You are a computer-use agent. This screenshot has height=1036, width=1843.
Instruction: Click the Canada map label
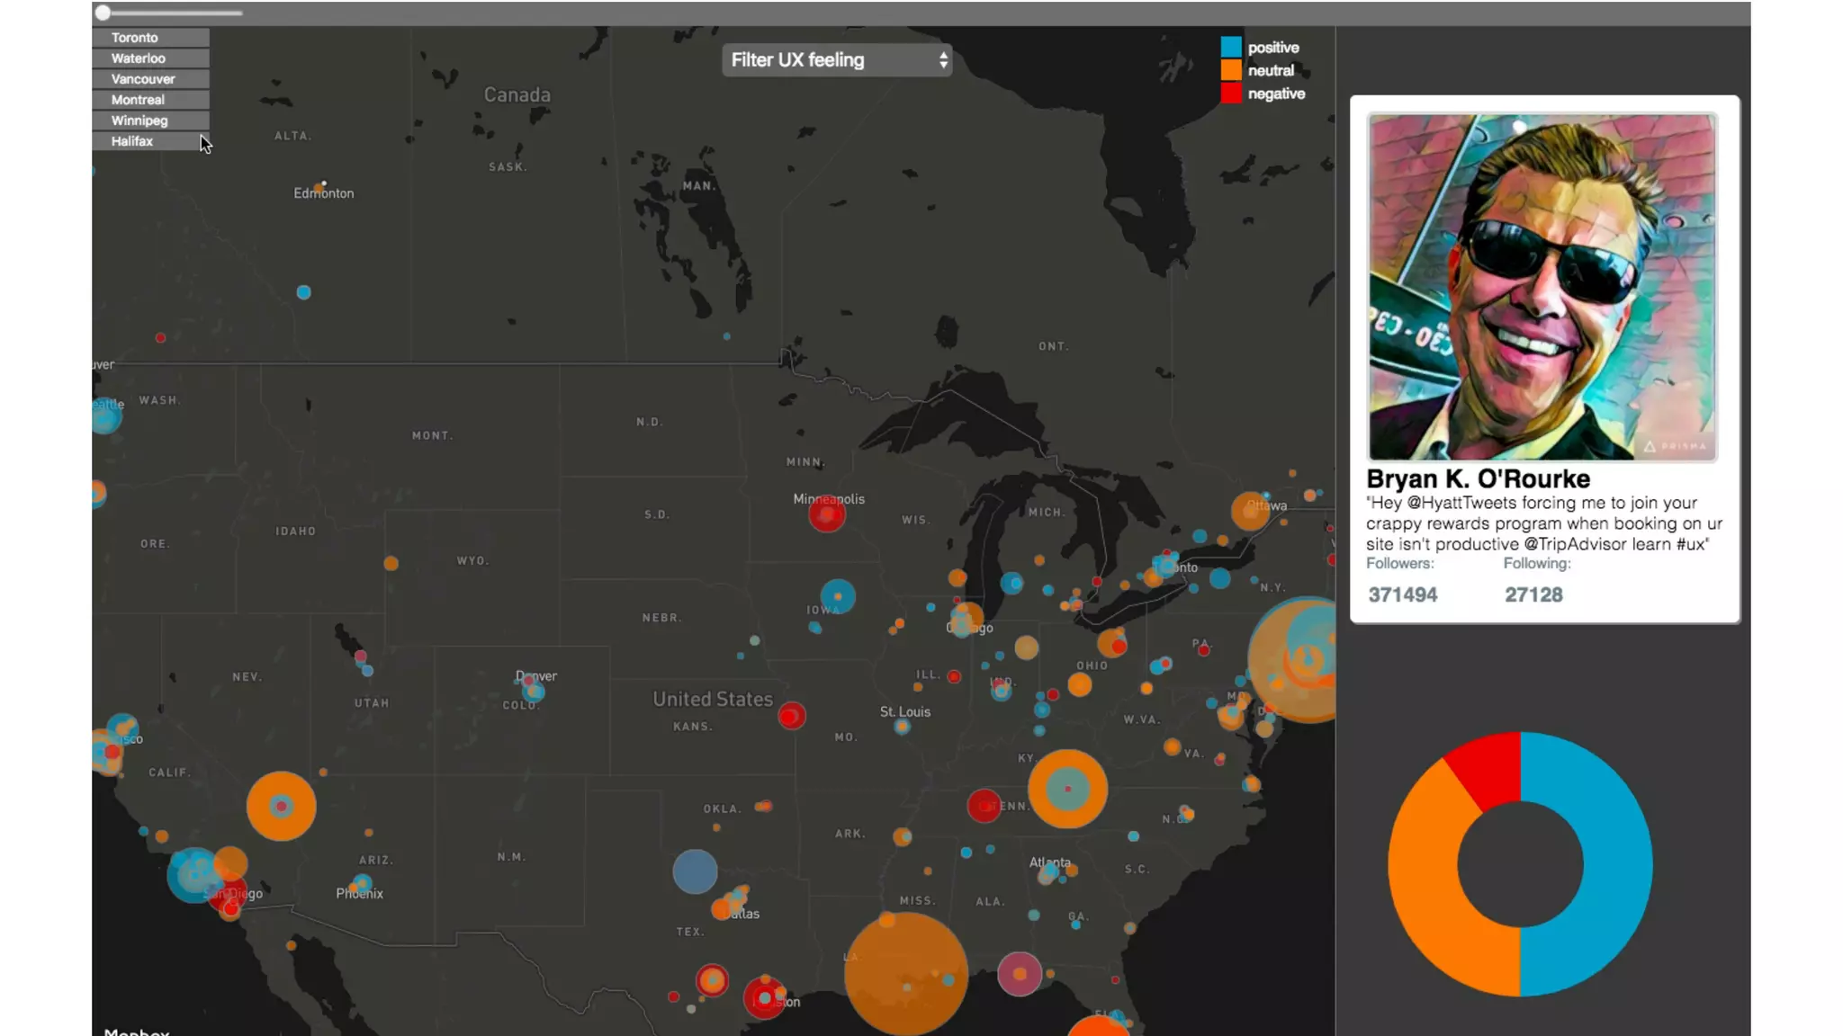coord(517,94)
